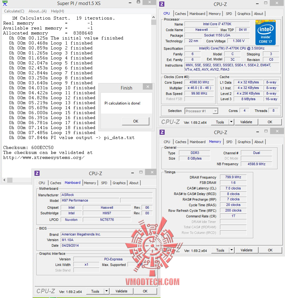285x298 pixels.
Task: Maximize the Memory CPU-Z window
Action: [x=266, y=131]
